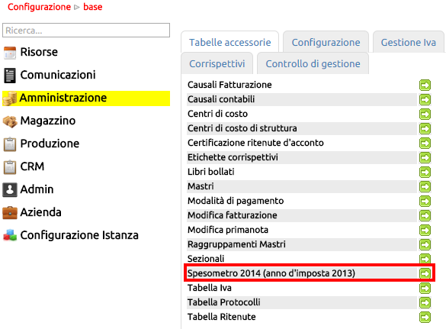Click the Configurazione breadcrumb link
Screen dimensions: 446x329
(39, 7)
